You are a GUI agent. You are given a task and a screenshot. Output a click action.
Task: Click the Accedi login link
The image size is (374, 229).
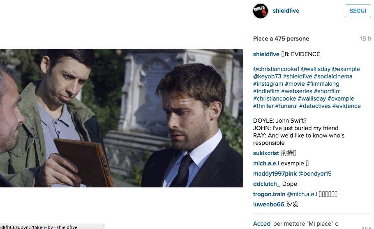[x=262, y=224]
